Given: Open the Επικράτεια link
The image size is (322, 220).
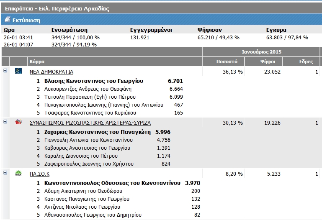Looking at the screenshot, I should point(19,8).
